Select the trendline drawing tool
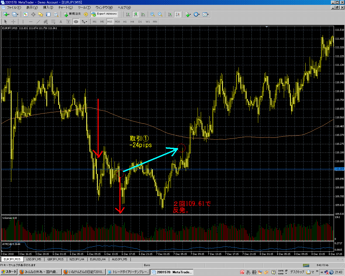Viewport: 345px width, 276px height. pyautogui.click(x=38, y=22)
